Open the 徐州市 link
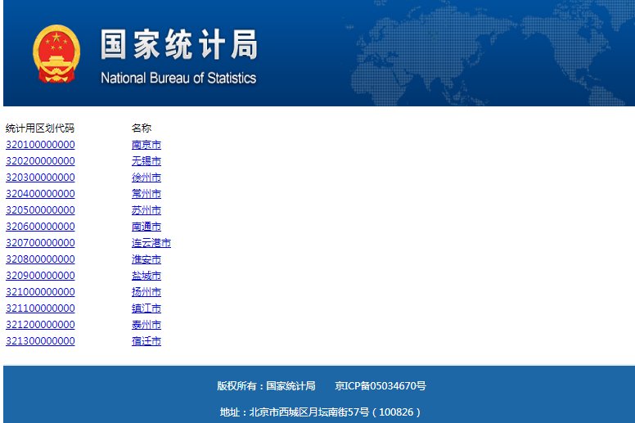Image resolution: width=635 pixels, height=423 pixels. (146, 178)
